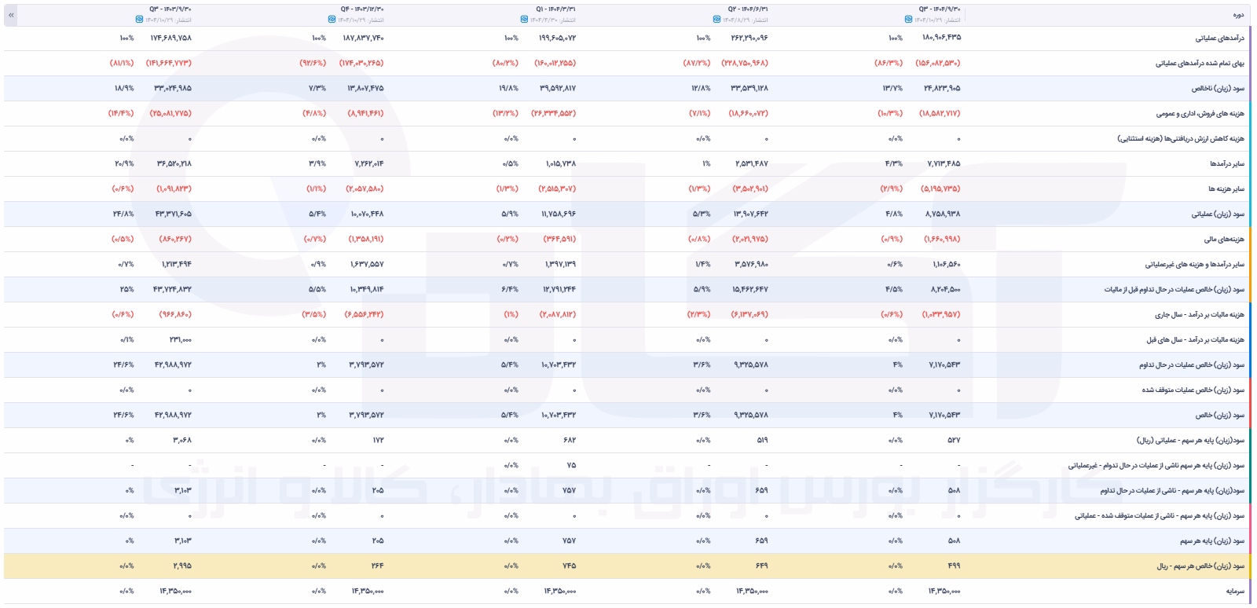Screen dimensions: 1257x608
Task: Click the 2,995 EPS value in the highlighted row
Action: [182, 566]
